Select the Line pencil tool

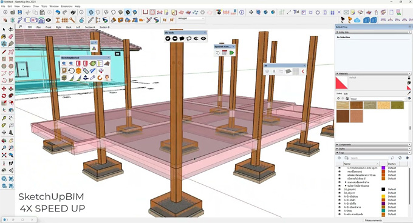tap(4, 52)
